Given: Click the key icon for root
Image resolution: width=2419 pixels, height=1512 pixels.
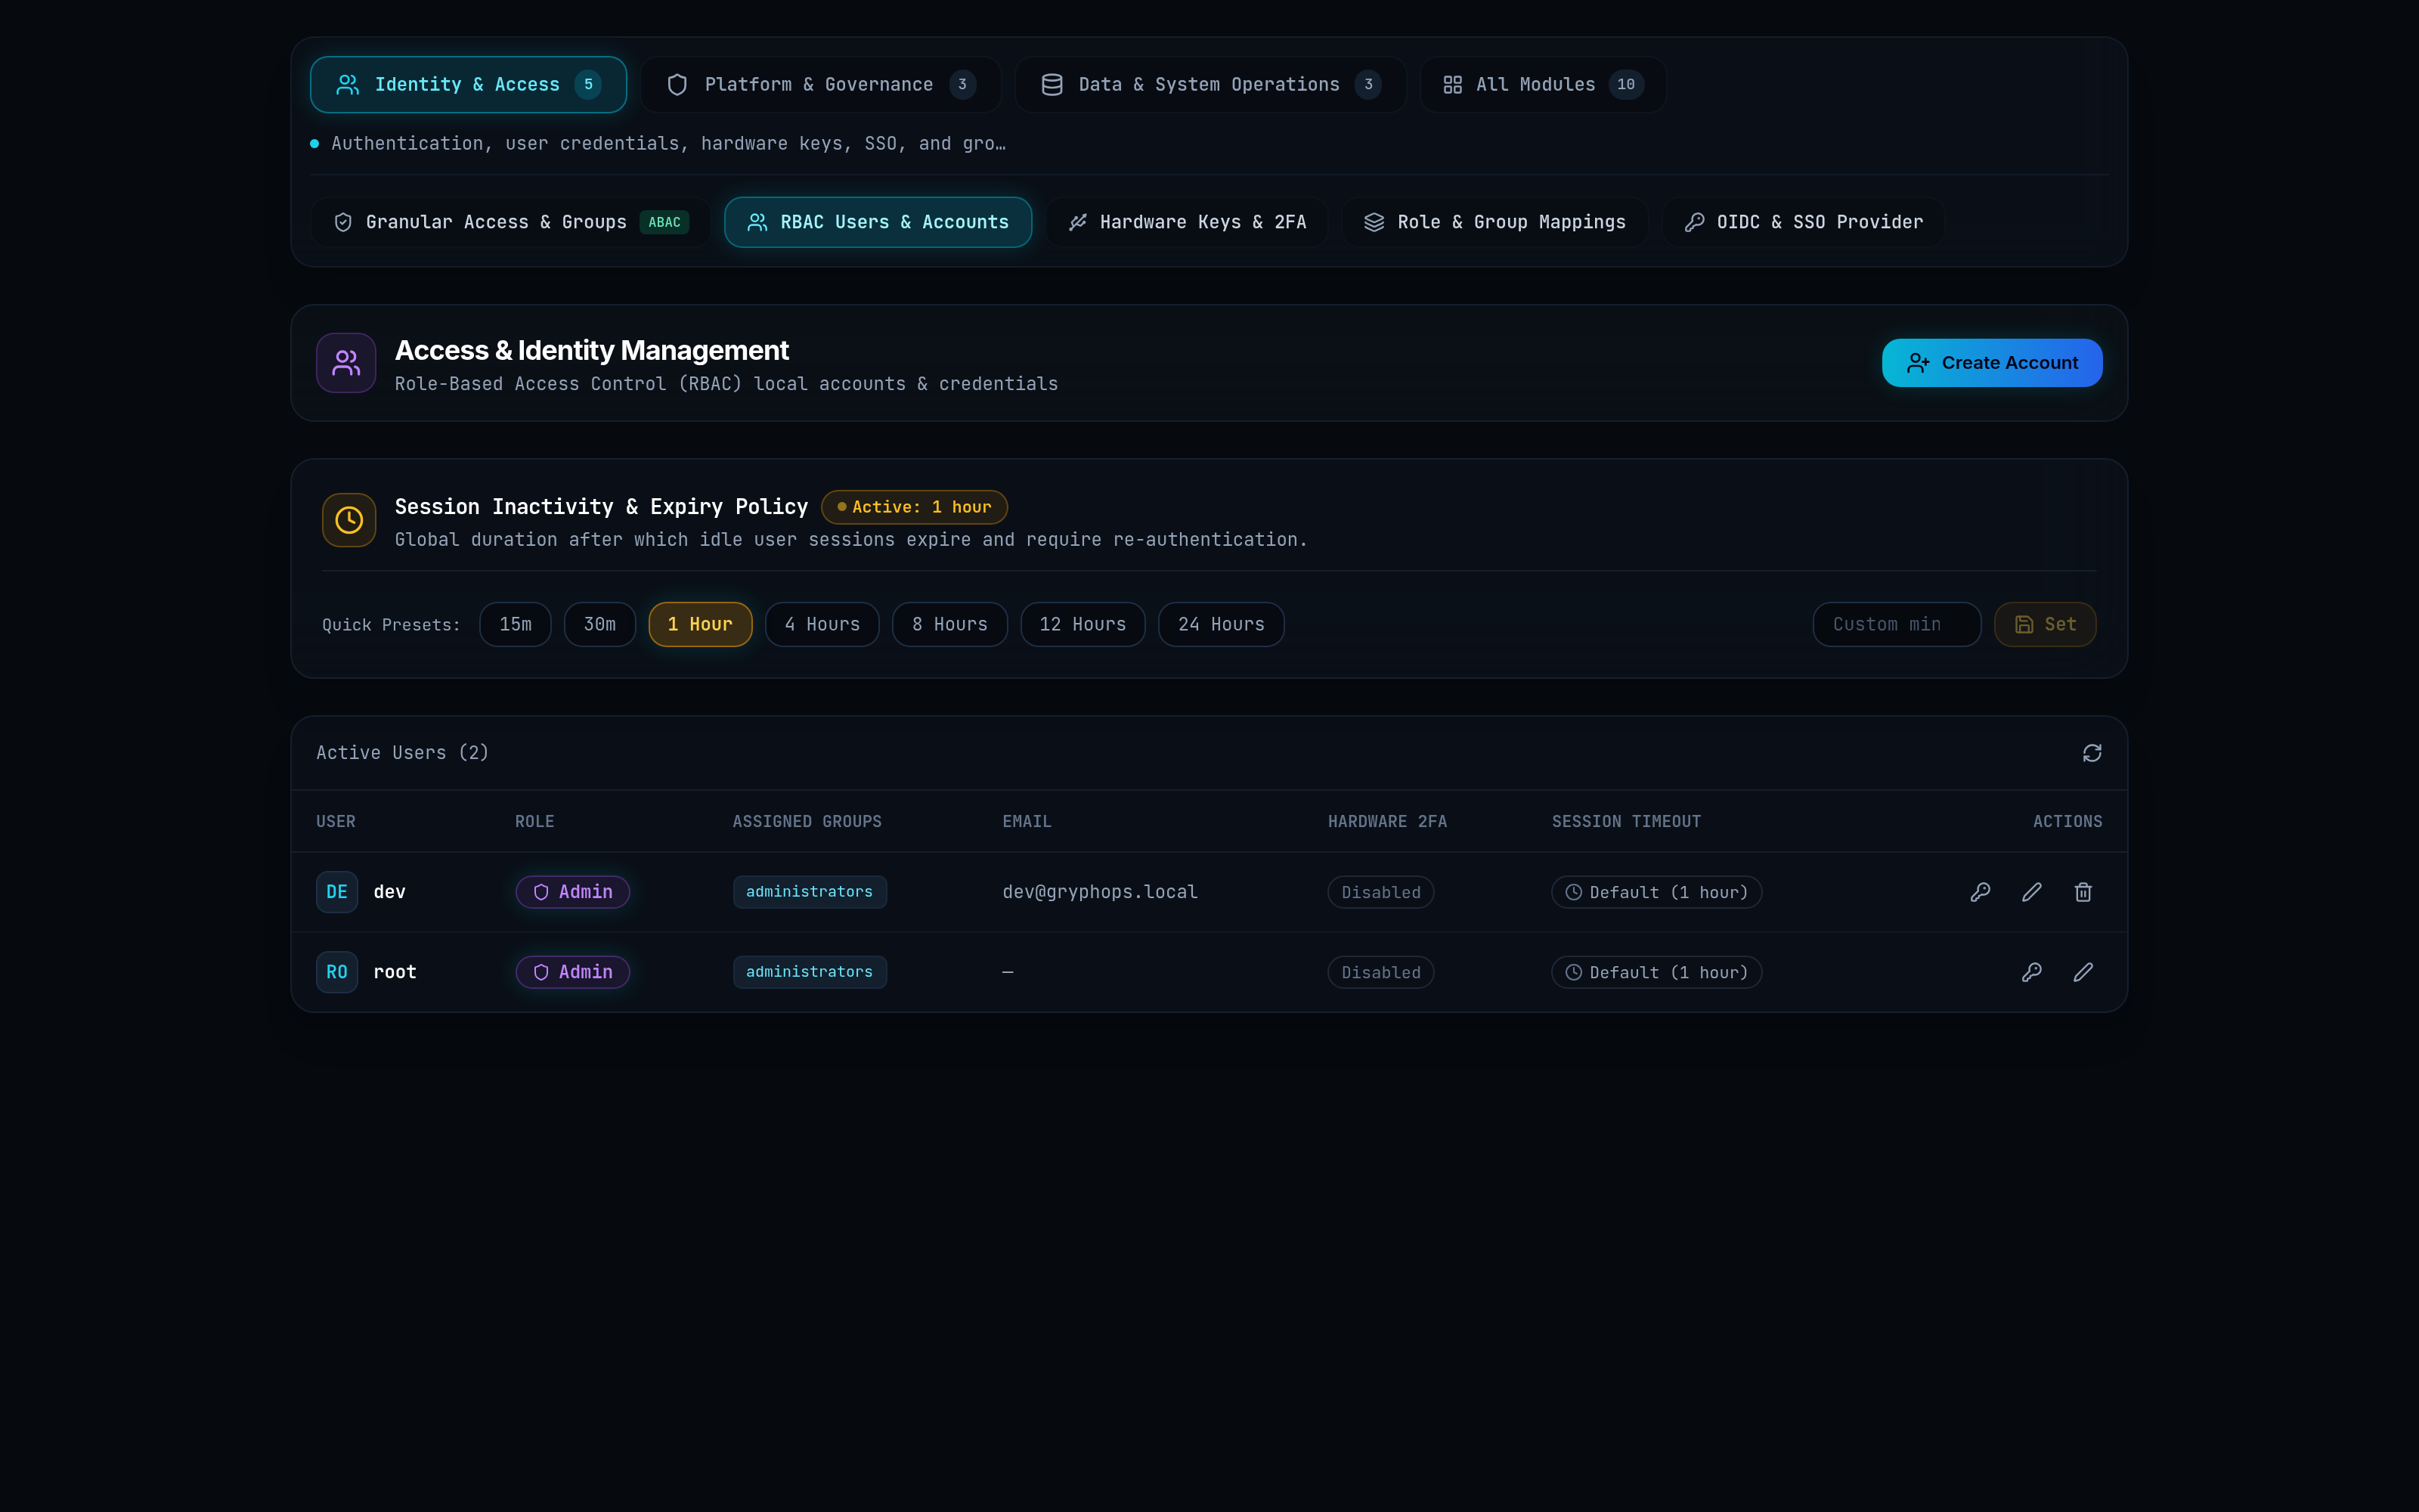Looking at the screenshot, I should 2032,972.
